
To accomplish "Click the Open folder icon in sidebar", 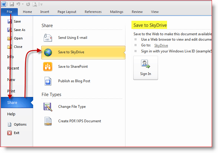I will (10, 38).
